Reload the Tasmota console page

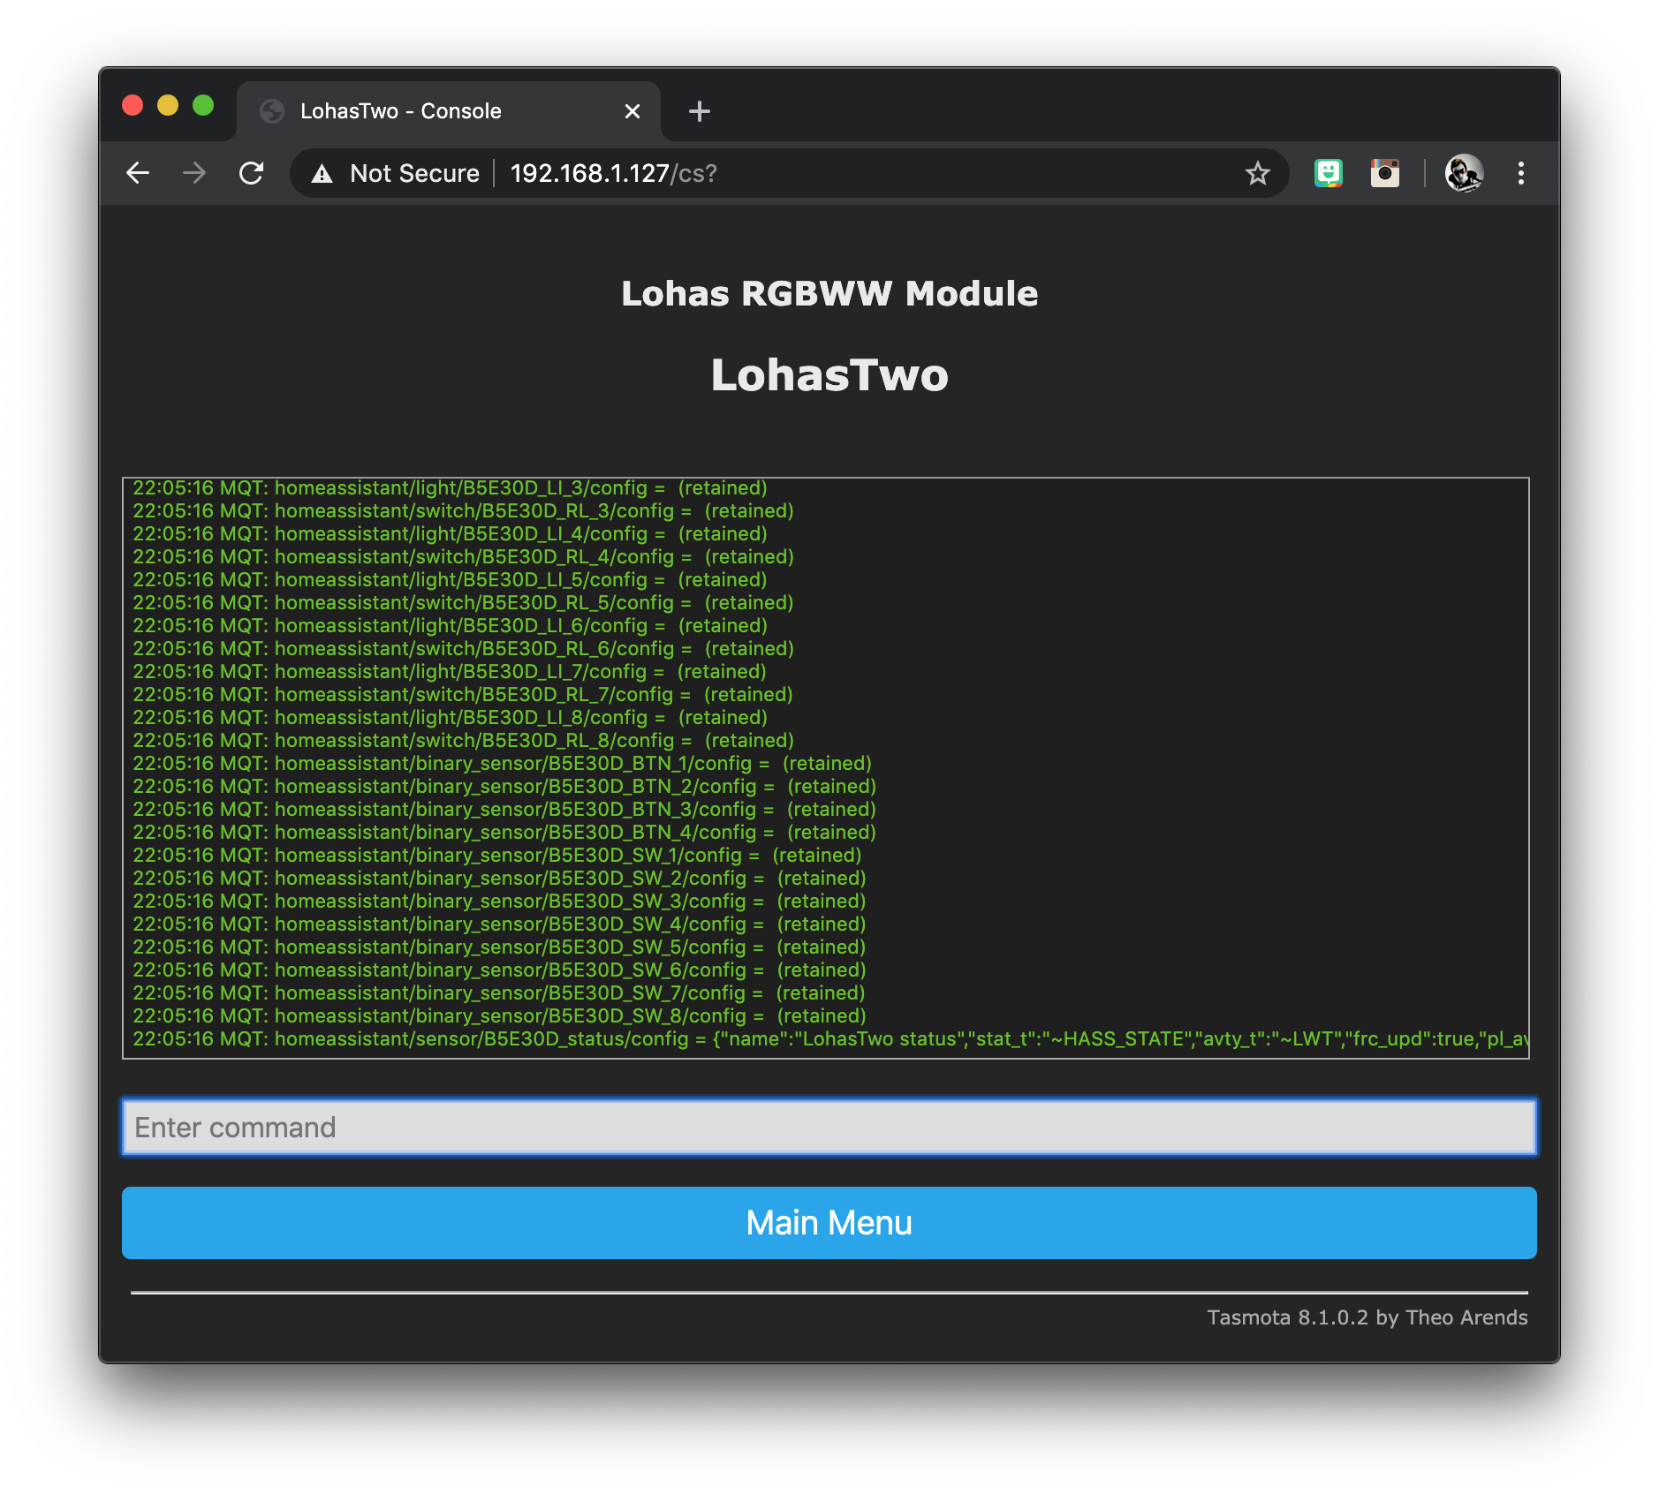tap(252, 173)
